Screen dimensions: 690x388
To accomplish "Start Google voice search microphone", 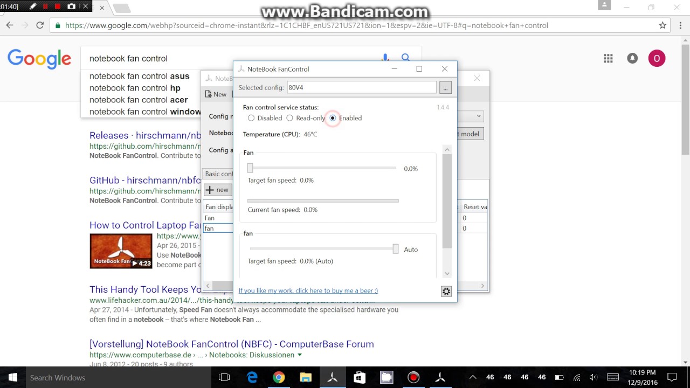I will [x=385, y=58].
